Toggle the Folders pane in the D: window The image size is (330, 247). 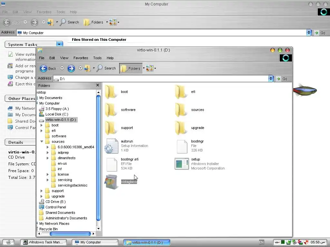(131, 69)
